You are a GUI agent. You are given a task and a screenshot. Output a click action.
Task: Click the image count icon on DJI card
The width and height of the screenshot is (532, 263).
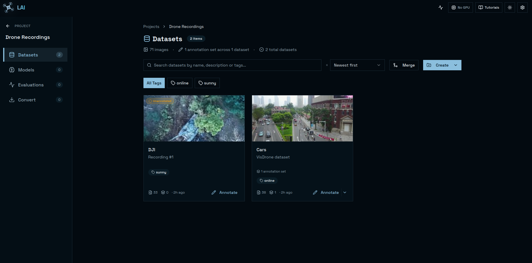coord(150,192)
